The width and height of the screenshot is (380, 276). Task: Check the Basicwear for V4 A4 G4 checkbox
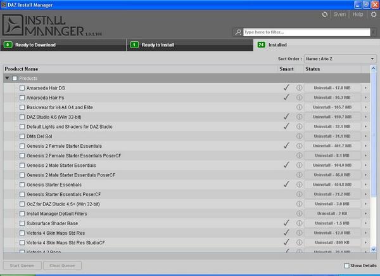click(22, 107)
